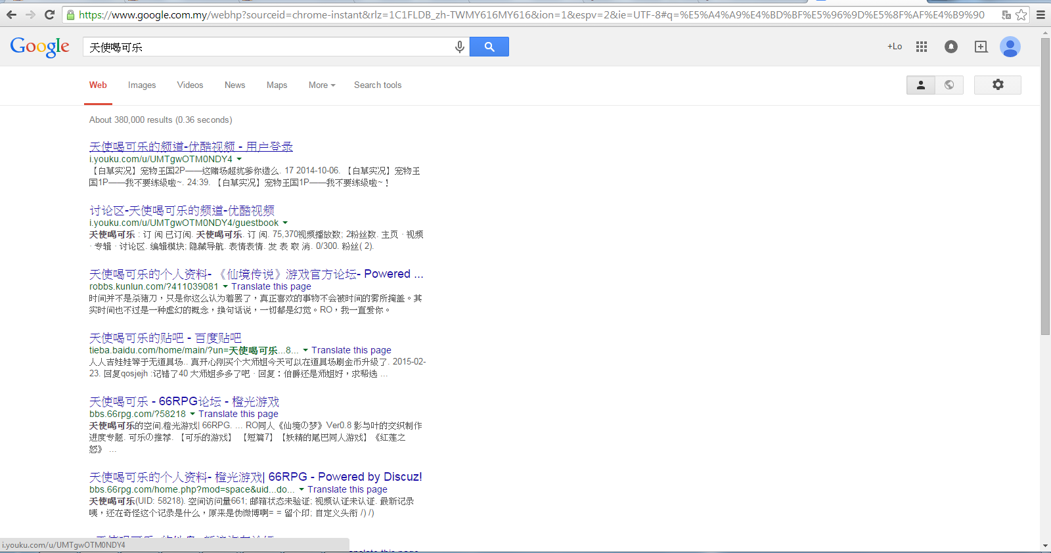Select the Web results tab
The width and height of the screenshot is (1051, 553).
98,85
